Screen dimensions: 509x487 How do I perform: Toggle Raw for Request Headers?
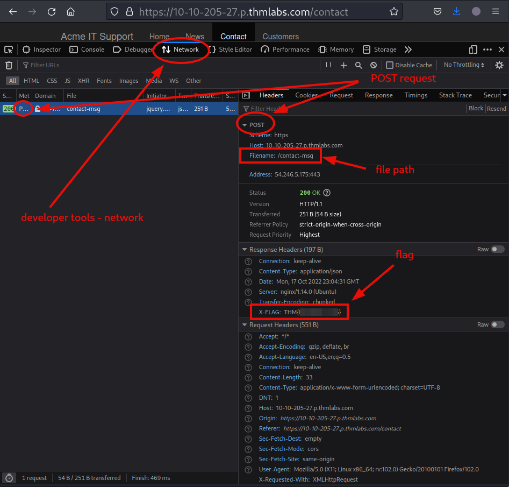click(497, 325)
